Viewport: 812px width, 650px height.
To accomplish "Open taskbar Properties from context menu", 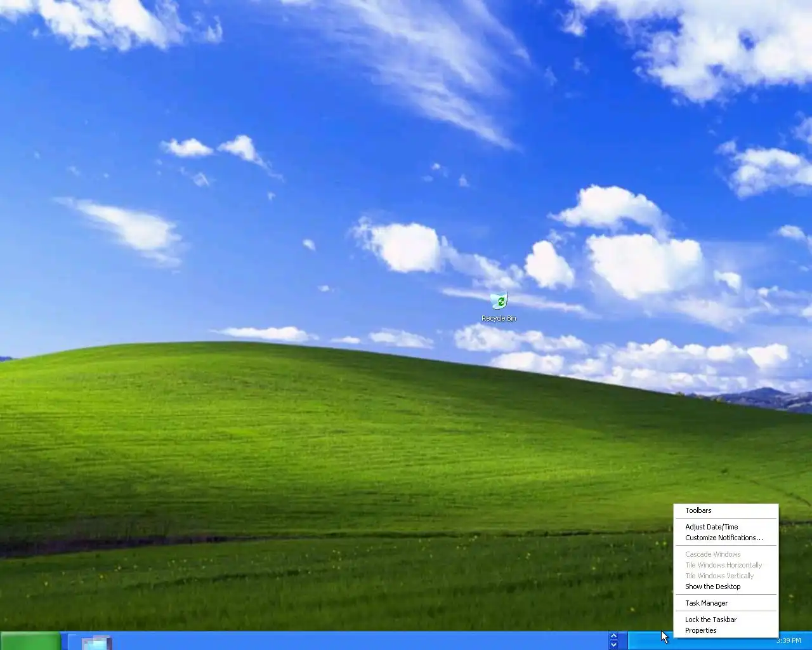I will coord(726,630).
